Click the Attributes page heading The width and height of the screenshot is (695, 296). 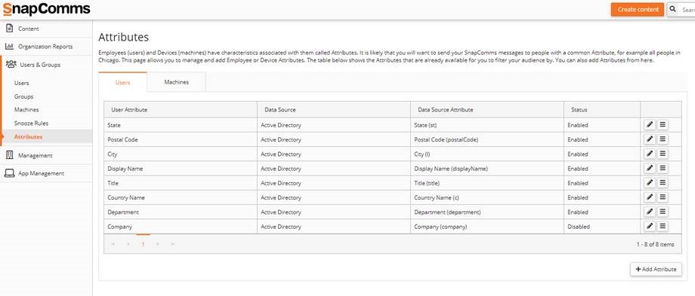click(x=124, y=37)
